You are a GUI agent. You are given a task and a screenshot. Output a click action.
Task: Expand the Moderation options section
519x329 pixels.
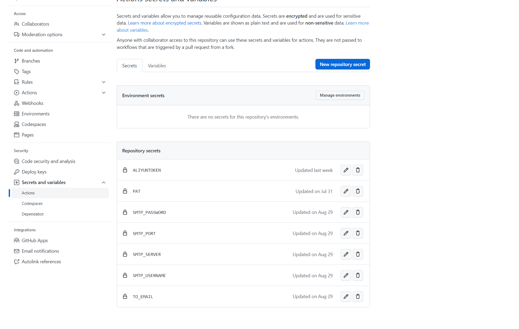click(x=104, y=34)
